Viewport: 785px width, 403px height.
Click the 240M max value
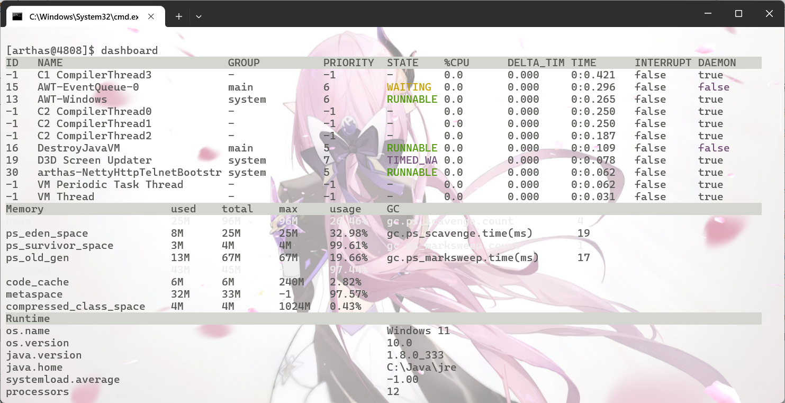pyautogui.click(x=292, y=282)
